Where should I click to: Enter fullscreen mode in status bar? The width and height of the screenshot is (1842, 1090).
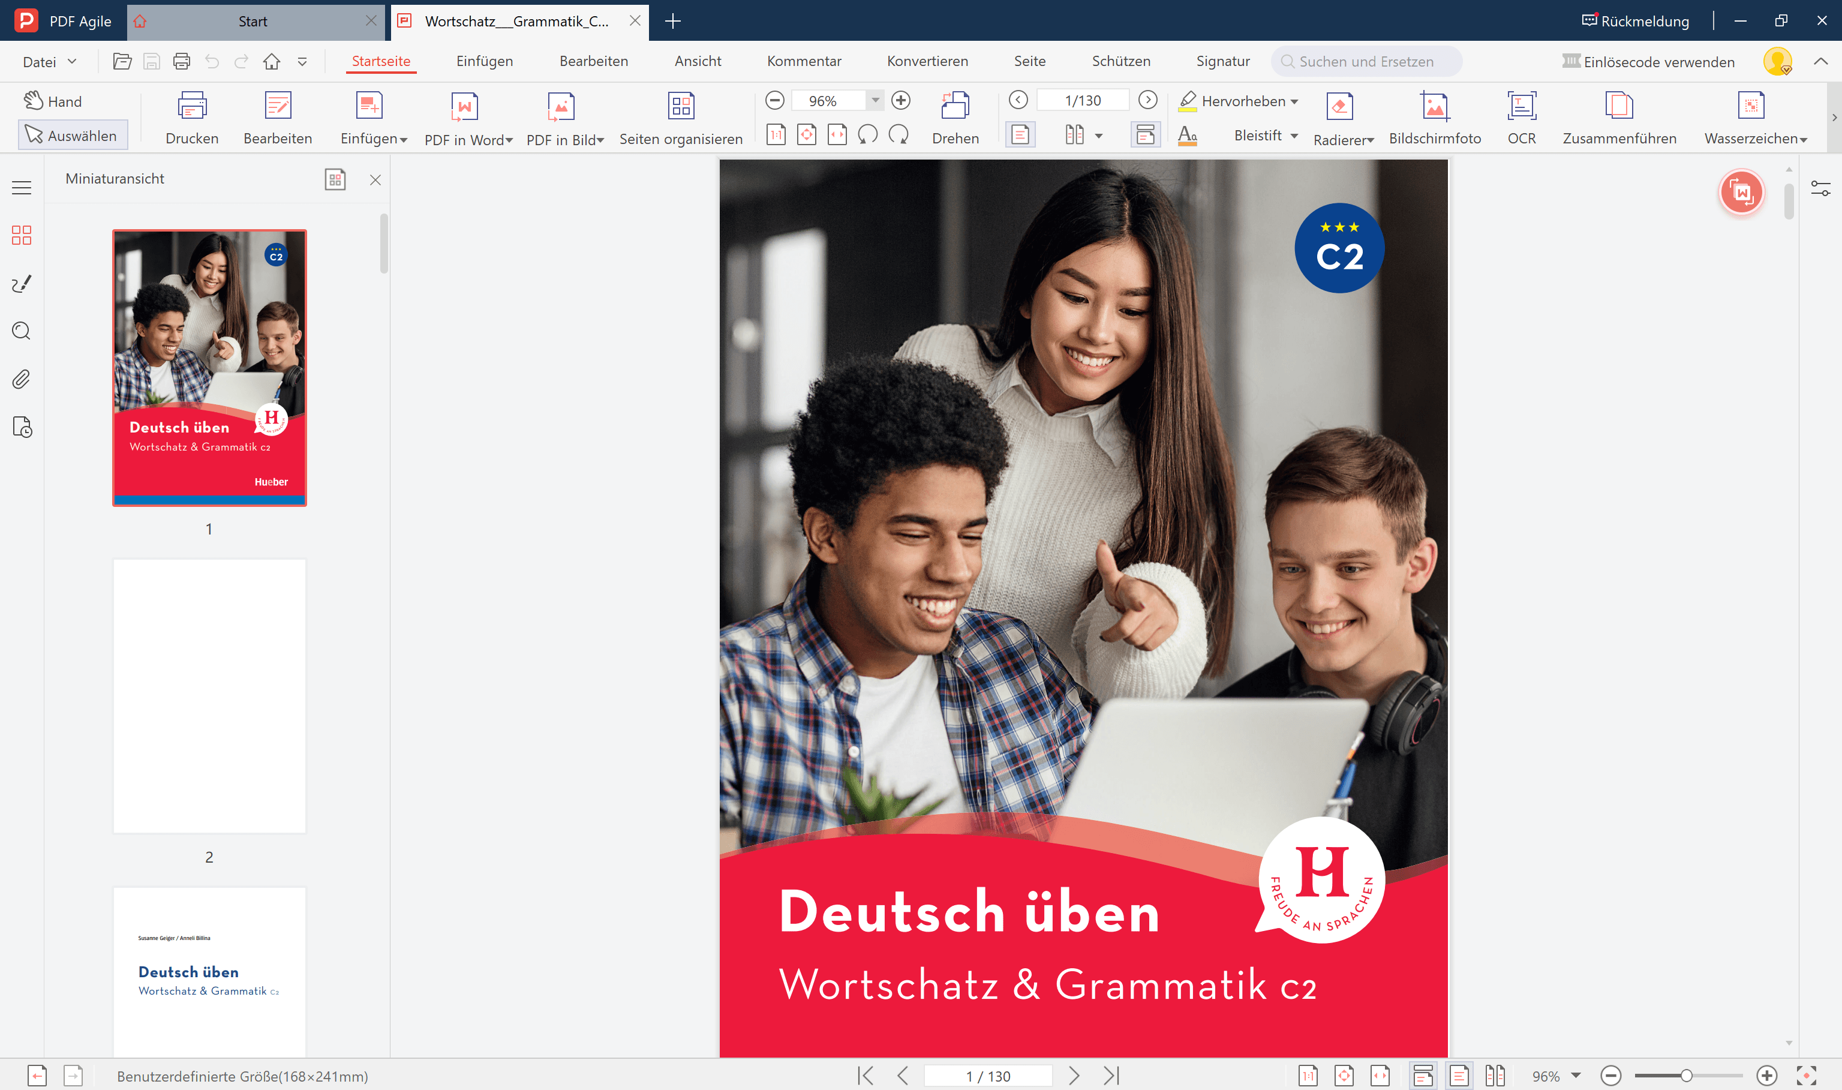coord(1806,1076)
